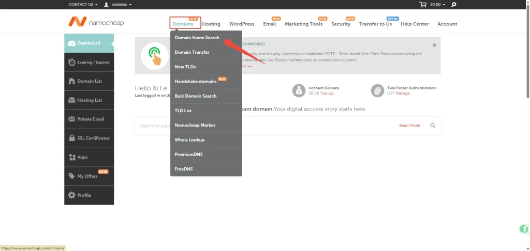
Task: Click the Top-up link
Action: pyautogui.click(x=327, y=93)
